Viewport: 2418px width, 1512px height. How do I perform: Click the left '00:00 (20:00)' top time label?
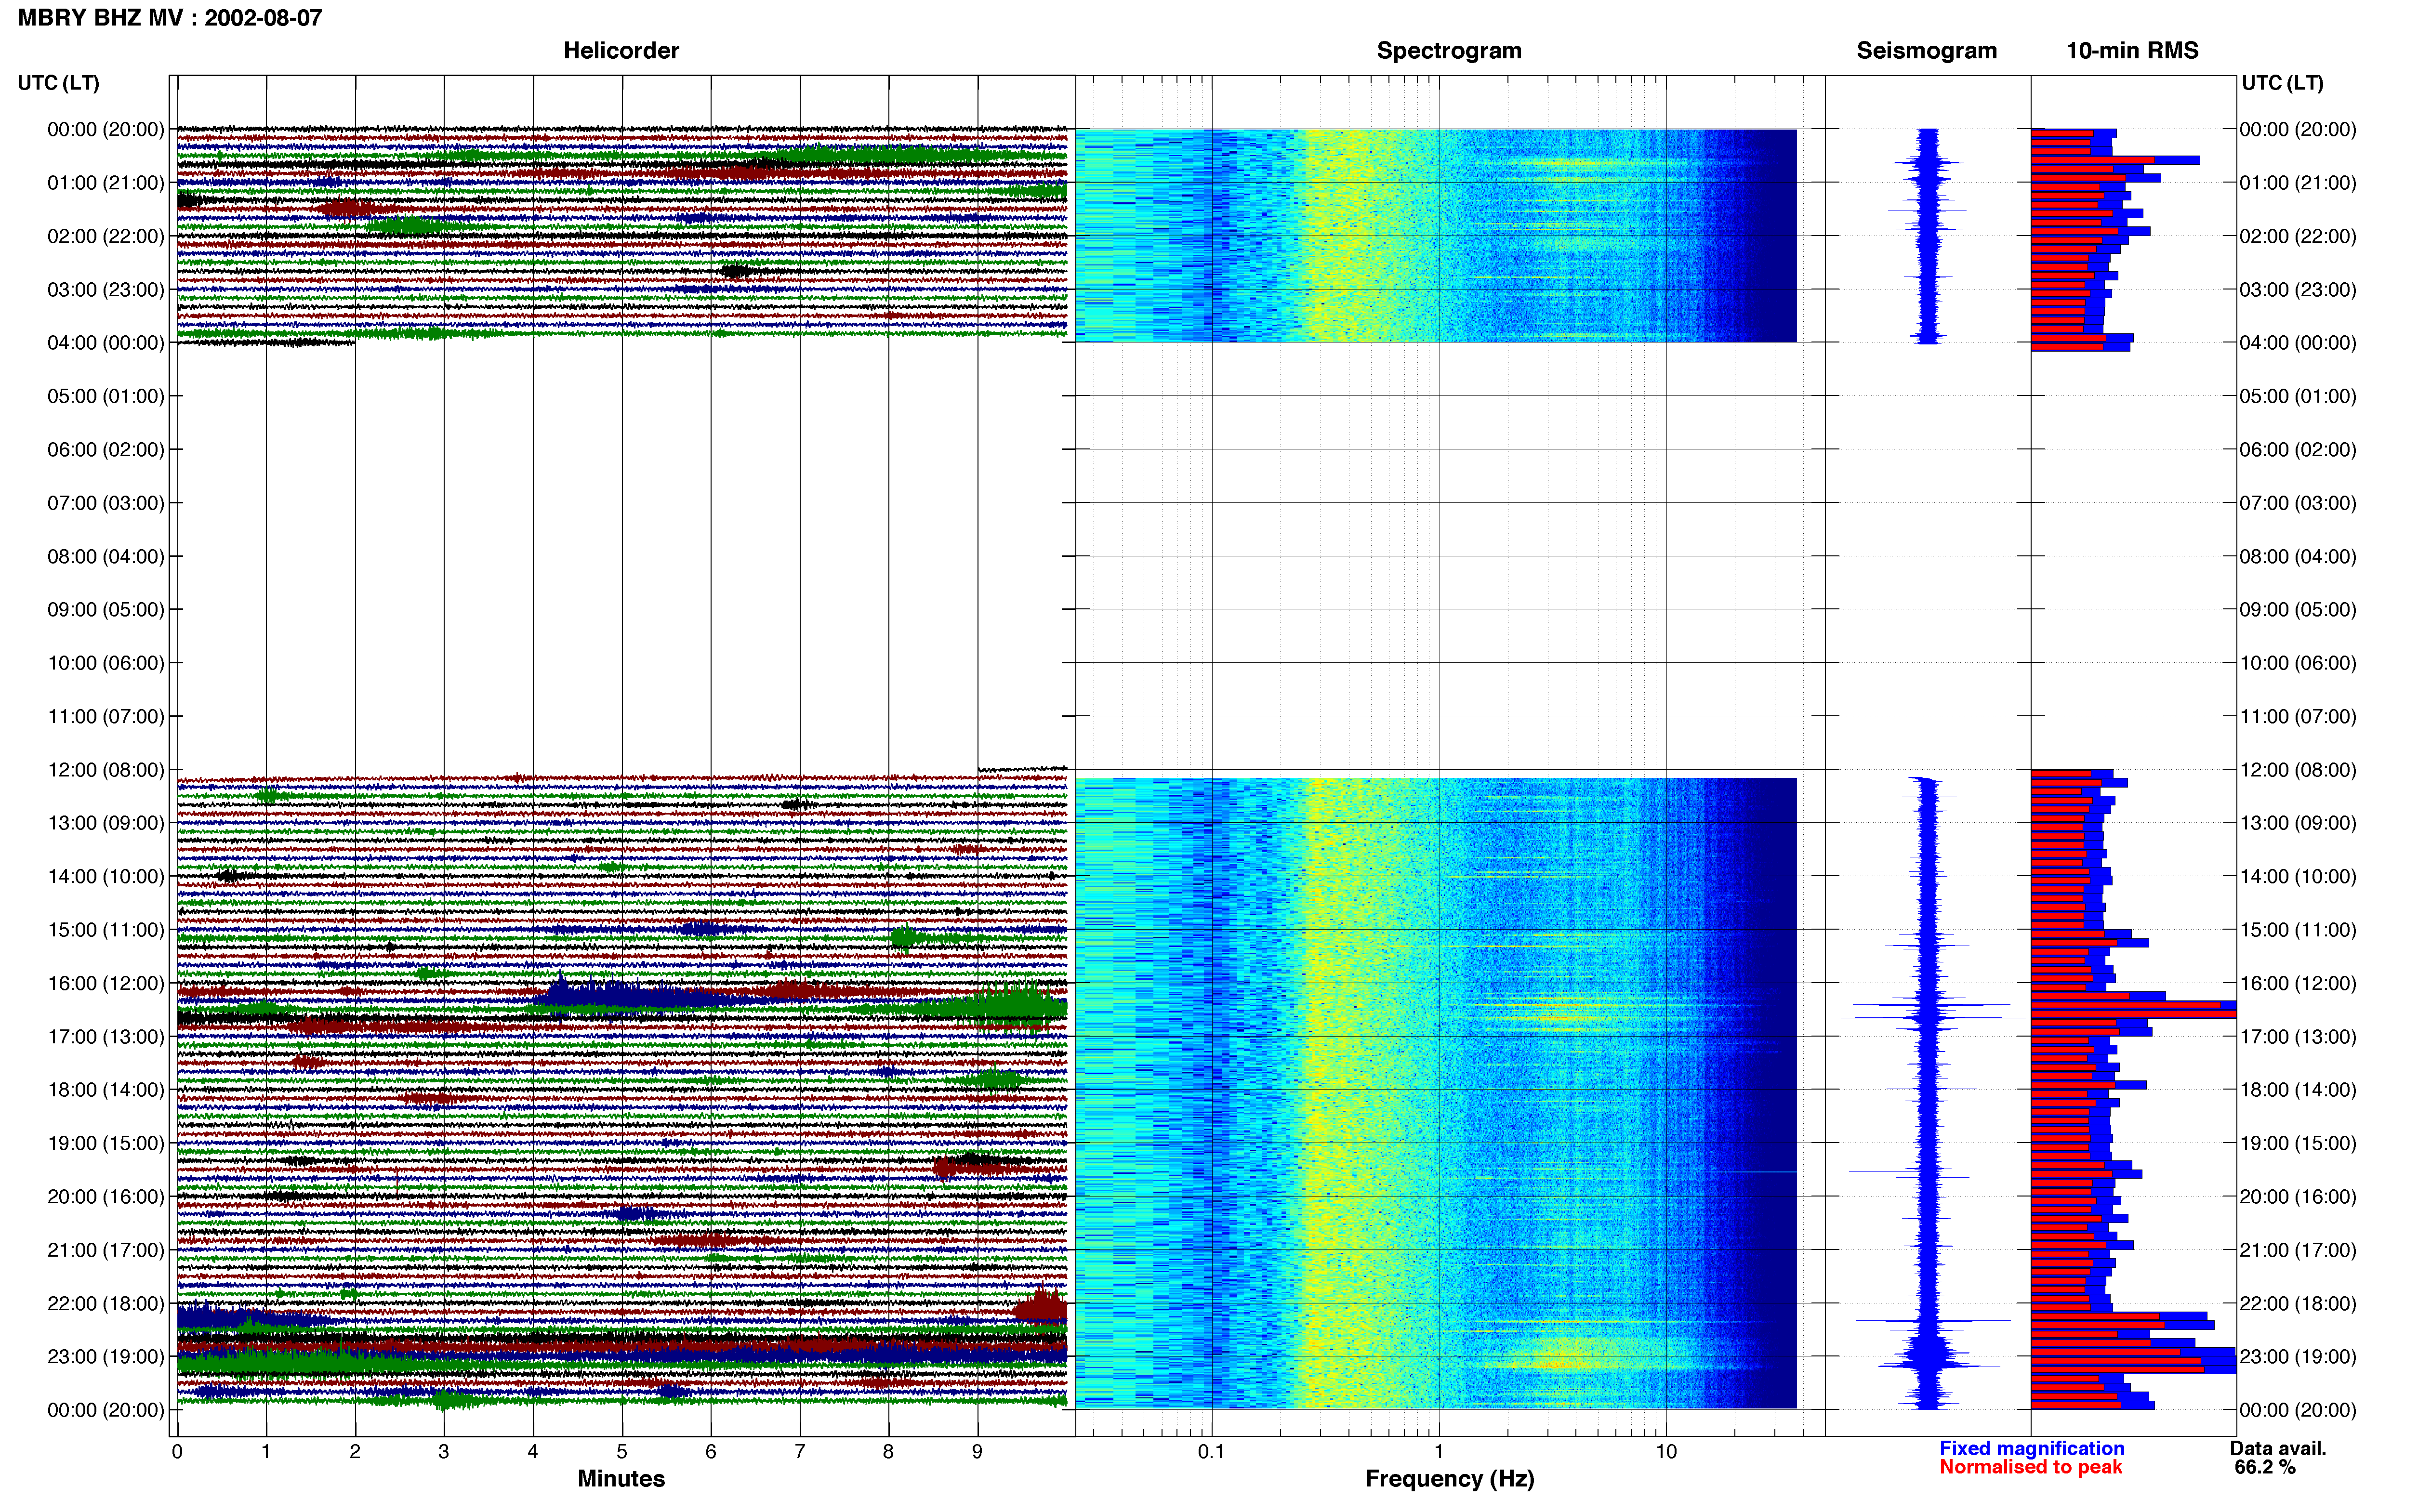click(x=106, y=129)
